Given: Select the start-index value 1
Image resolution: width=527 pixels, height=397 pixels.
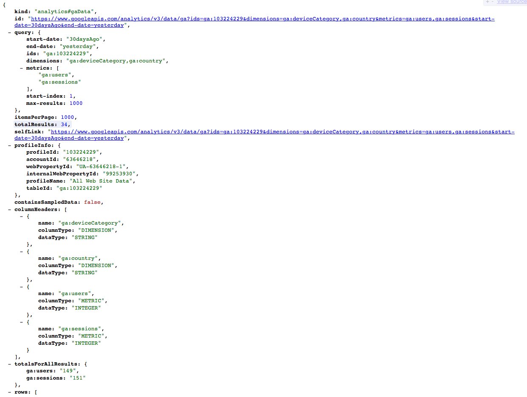Looking at the screenshot, I should click(71, 96).
